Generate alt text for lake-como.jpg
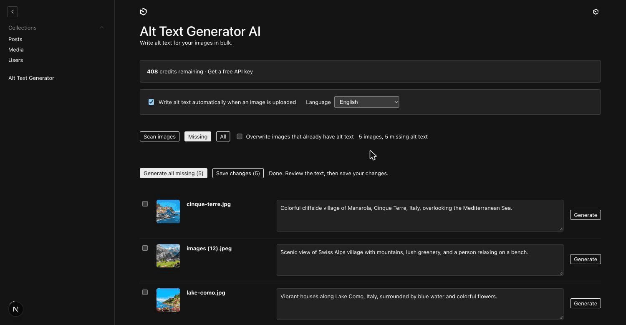Viewport: 626px width, 325px height. click(586, 303)
